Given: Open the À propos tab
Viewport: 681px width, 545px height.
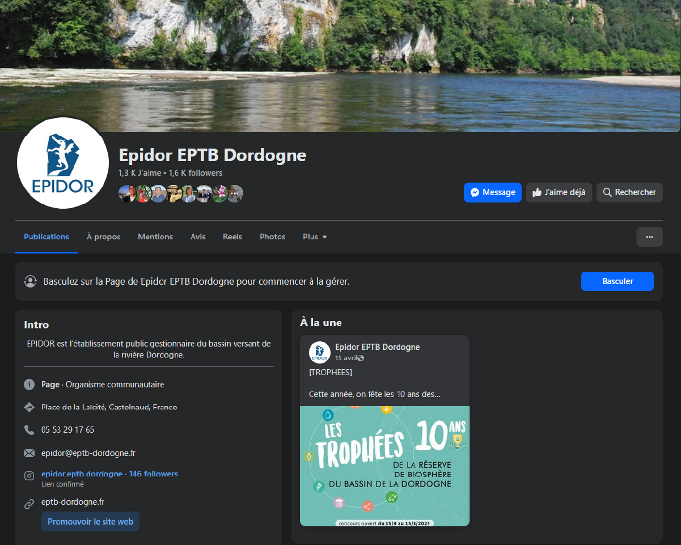Looking at the screenshot, I should point(103,236).
